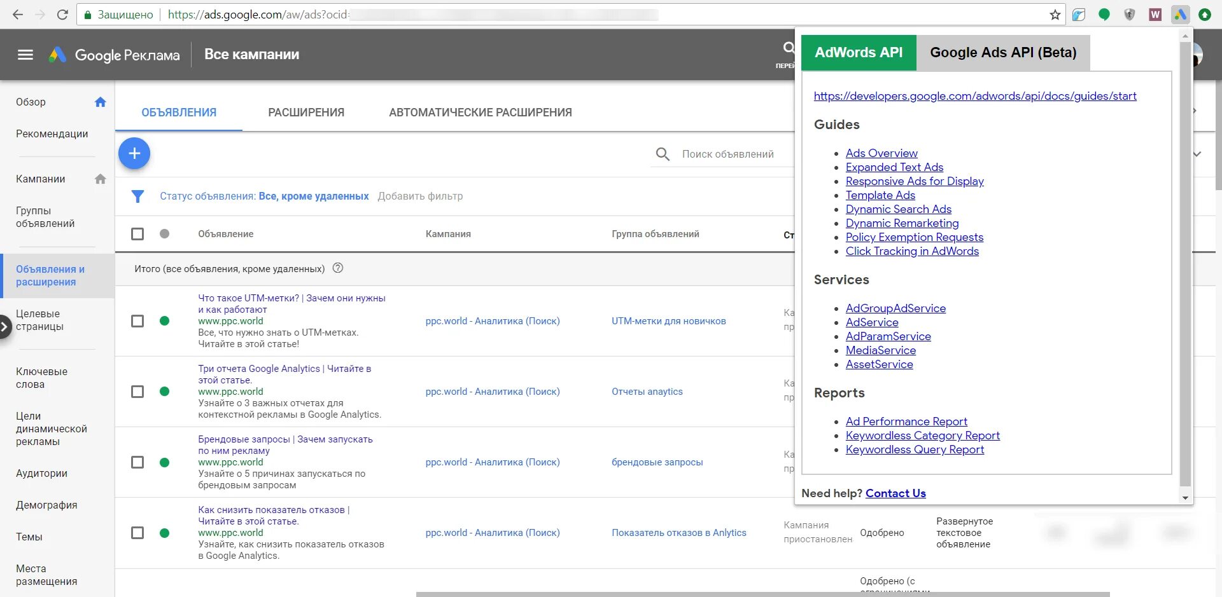The height and width of the screenshot is (597, 1222).
Task: Open Рекомендации in the sidebar
Action: (x=52, y=134)
